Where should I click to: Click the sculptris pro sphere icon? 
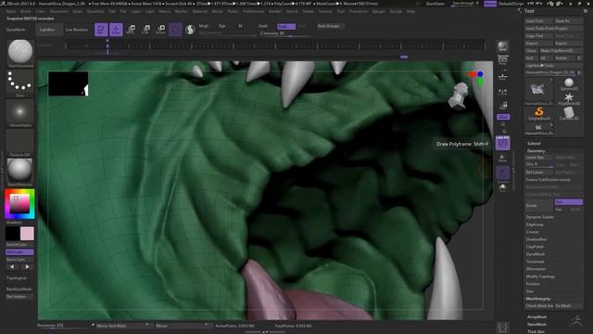[x=190, y=30]
